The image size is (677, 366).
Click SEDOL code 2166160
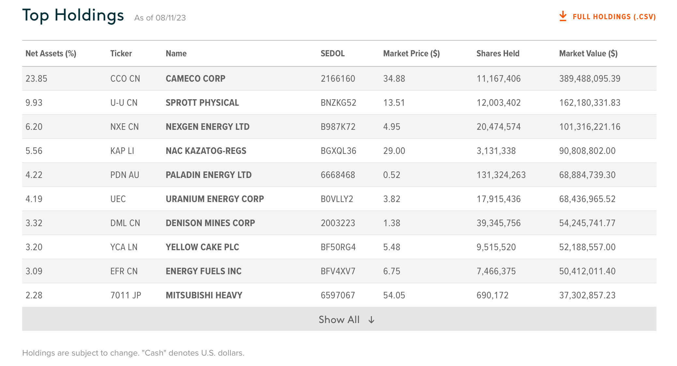(x=338, y=79)
